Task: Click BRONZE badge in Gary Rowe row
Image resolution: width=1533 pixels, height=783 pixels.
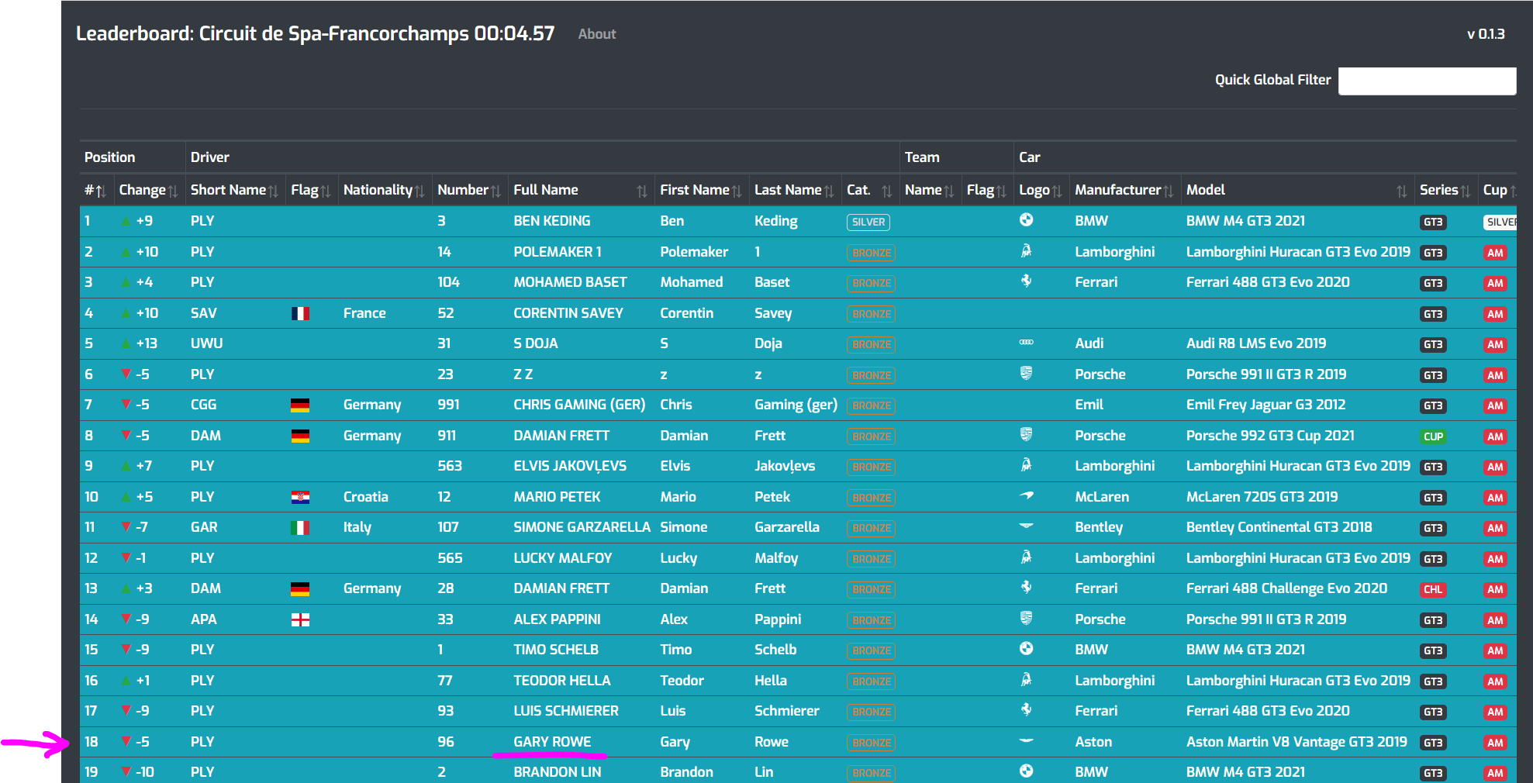Action: (871, 743)
